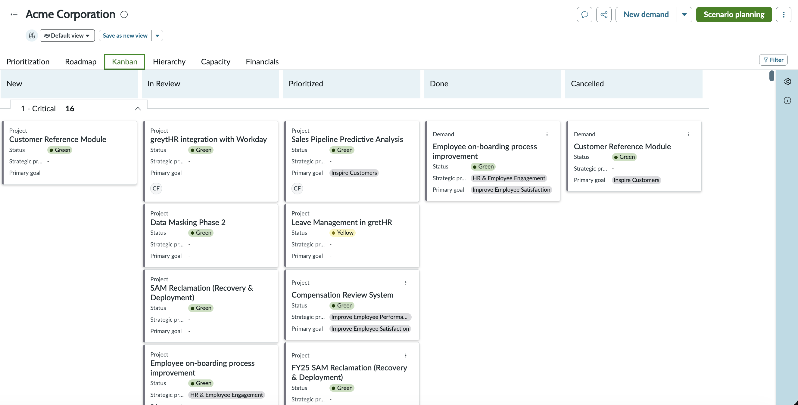Click the binoculars view icon
Image resolution: width=798 pixels, height=405 pixels.
tap(32, 36)
